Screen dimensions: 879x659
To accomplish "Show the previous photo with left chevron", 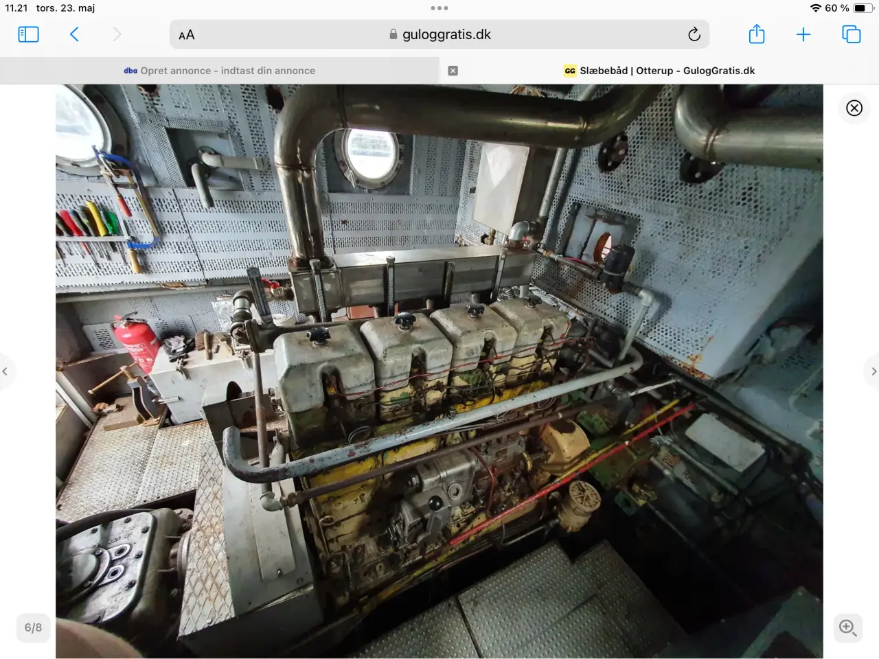I will pos(5,371).
